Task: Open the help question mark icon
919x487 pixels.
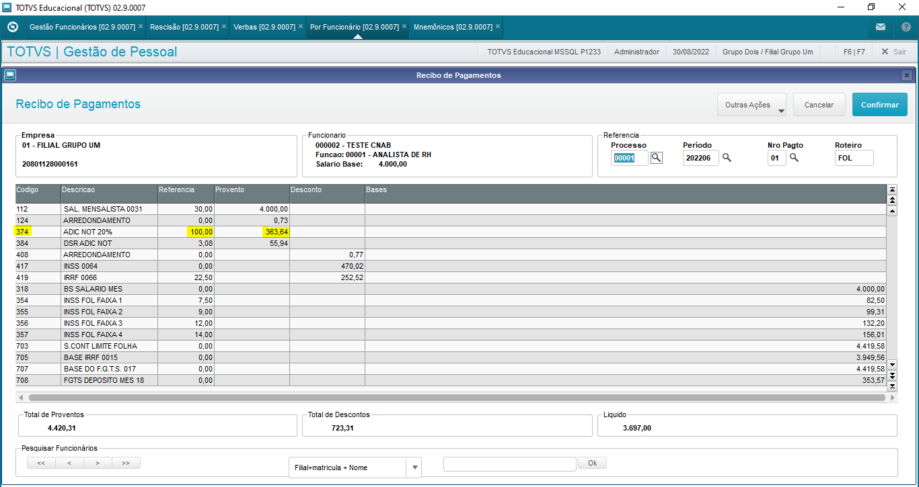Action: (x=906, y=27)
